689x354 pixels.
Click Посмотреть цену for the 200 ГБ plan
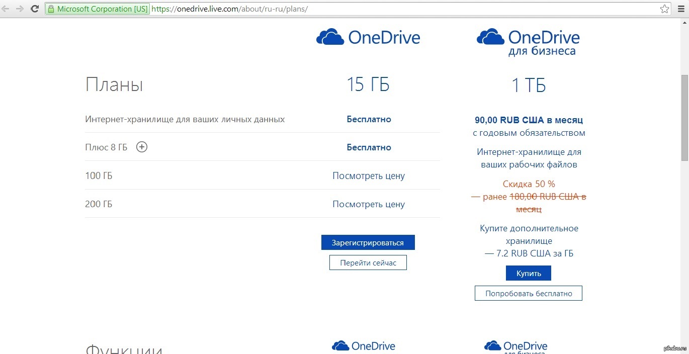tap(369, 204)
